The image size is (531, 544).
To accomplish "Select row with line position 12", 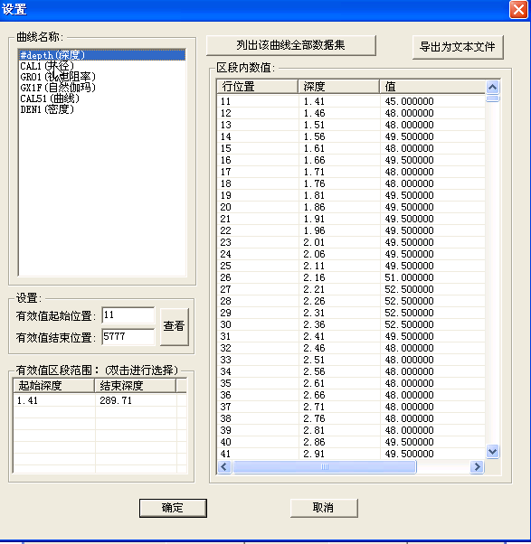I will tap(351, 113).
